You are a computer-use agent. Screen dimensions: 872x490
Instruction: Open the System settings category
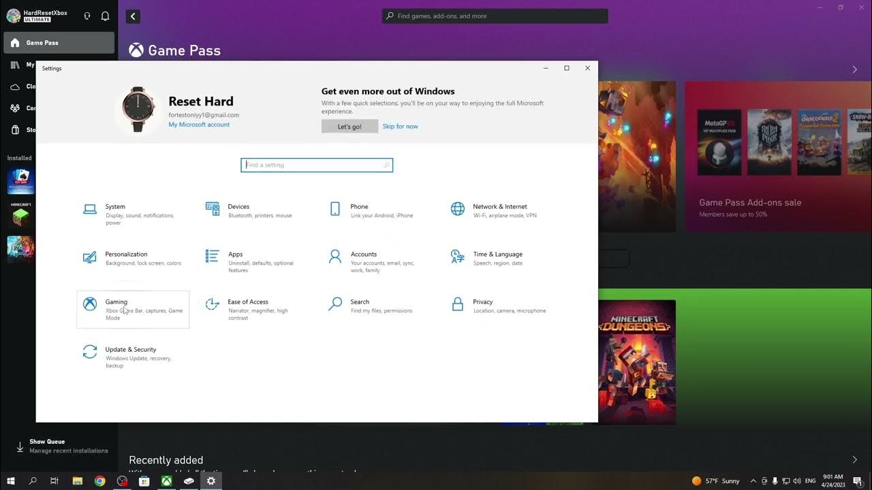(133, 214)
